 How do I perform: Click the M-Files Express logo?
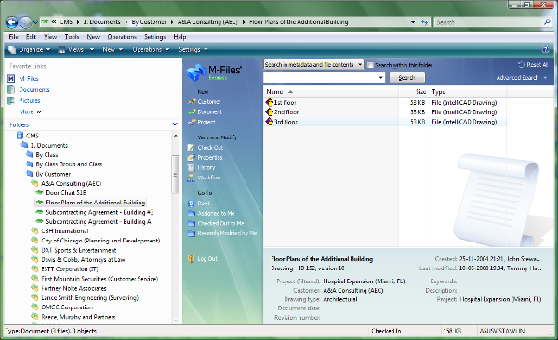(x=214, y=72)
